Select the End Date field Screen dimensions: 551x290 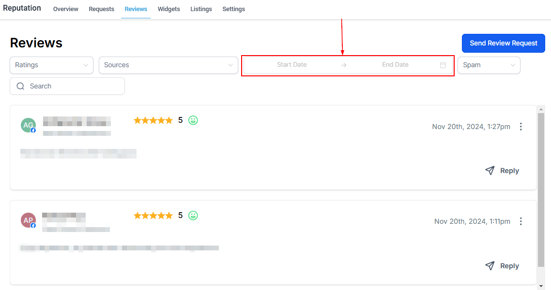pyautogui.click(x=395, y=65)
